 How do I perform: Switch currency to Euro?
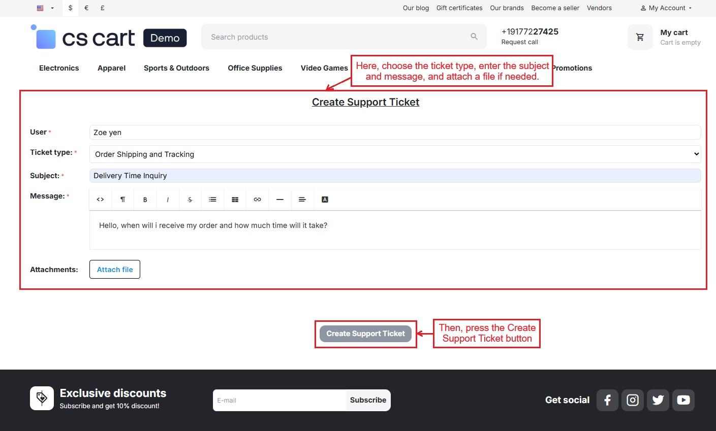click(86, 8)
